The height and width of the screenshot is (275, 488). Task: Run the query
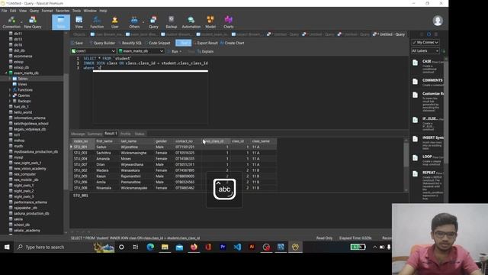coord(175,51)
